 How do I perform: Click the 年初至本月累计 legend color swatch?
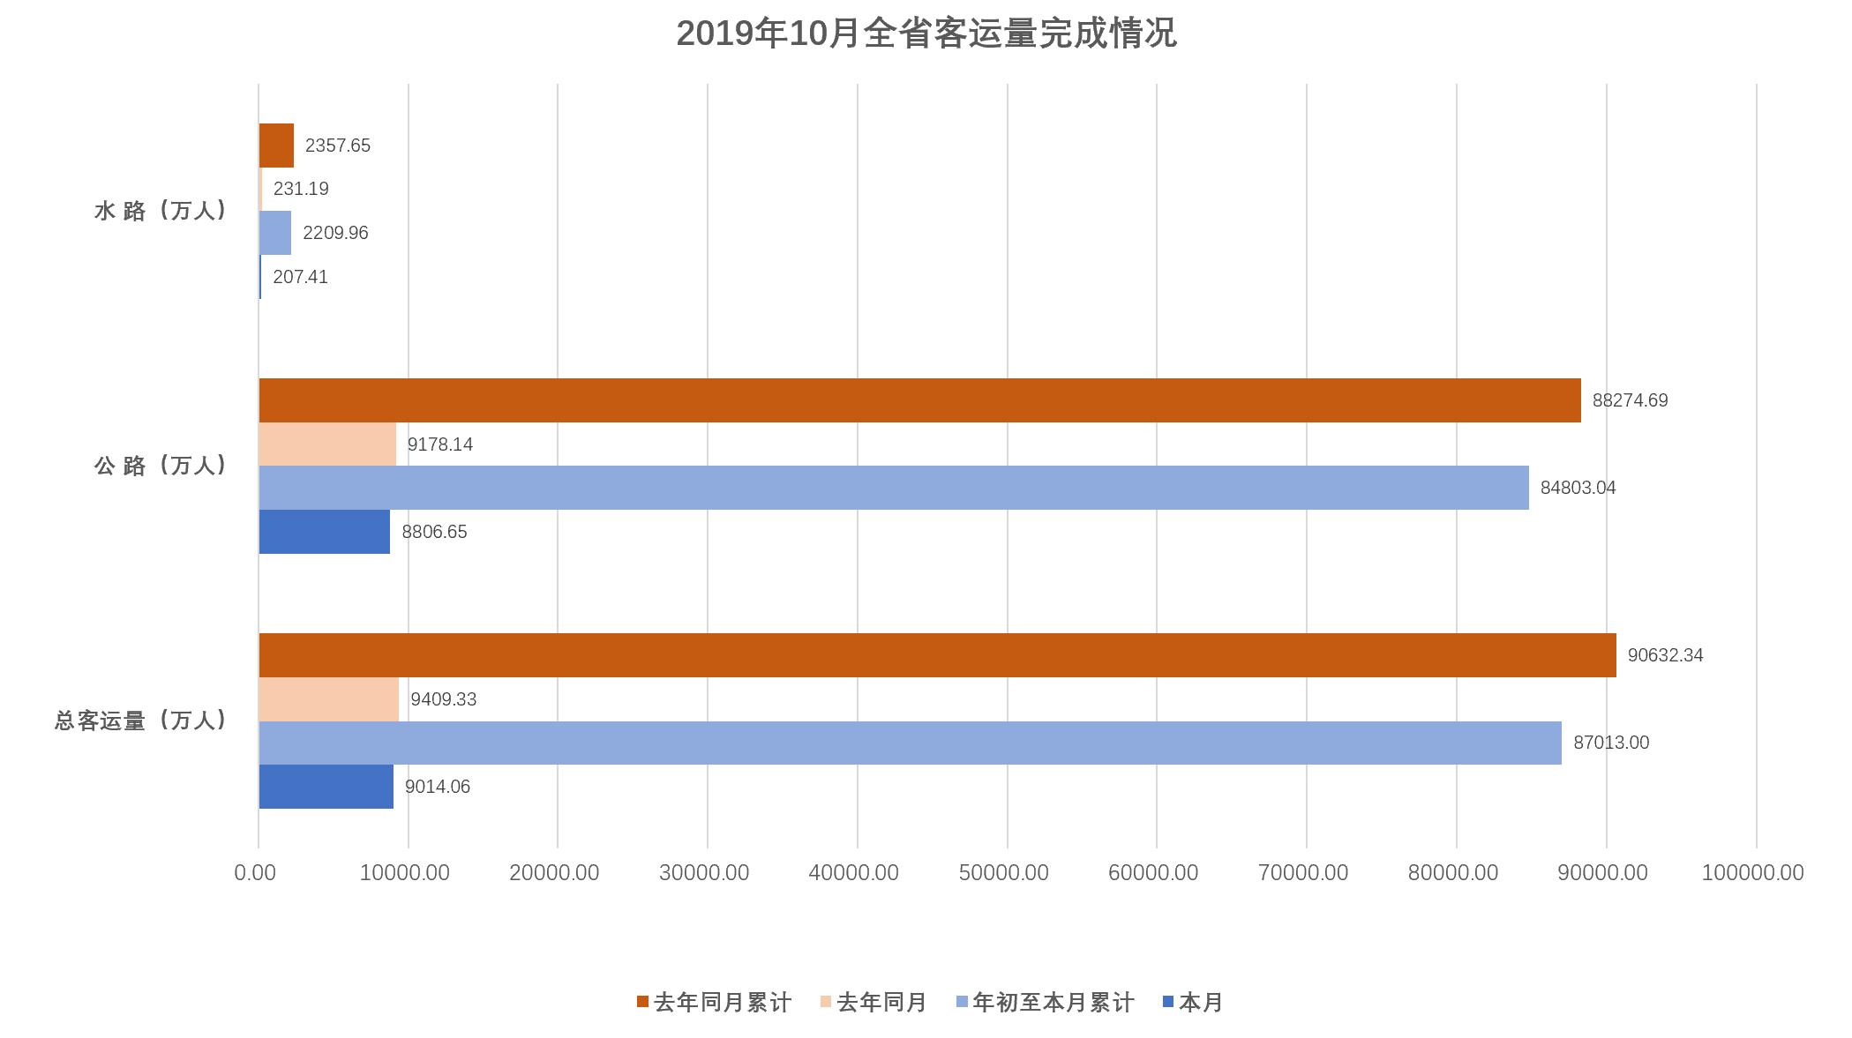tap(963, 1003)
